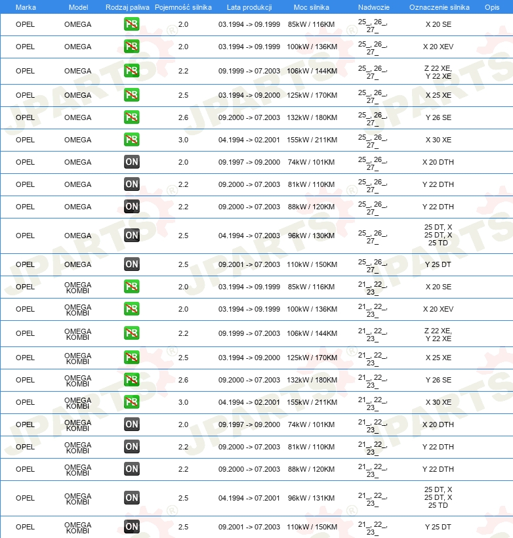Click body code 21_, 22_, 23_ in X 20 XEV row
This screenshot has height=538, width=513.
click(373, 310)
